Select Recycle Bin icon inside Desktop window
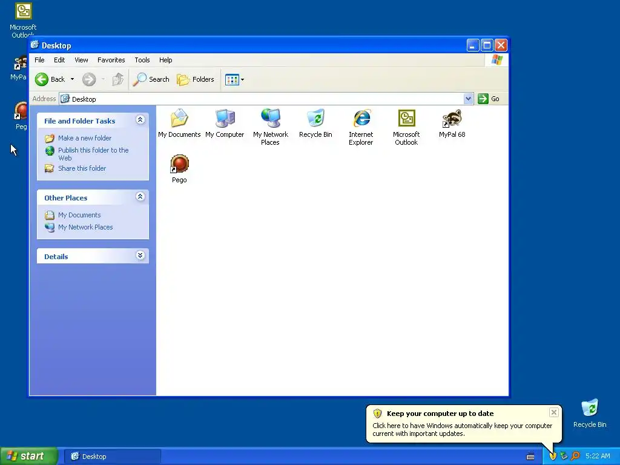This screenshot has height=465, width=620. pyautogui.click(x=315, y=118)
